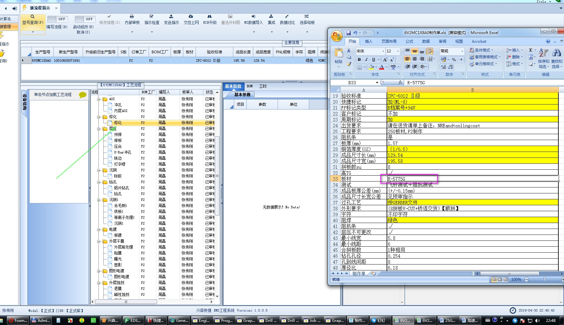Toggle top vertical alignment in Excel
The width and height of the screenshot is (564, 325).
pyautogui.click(x=408, y=51)
